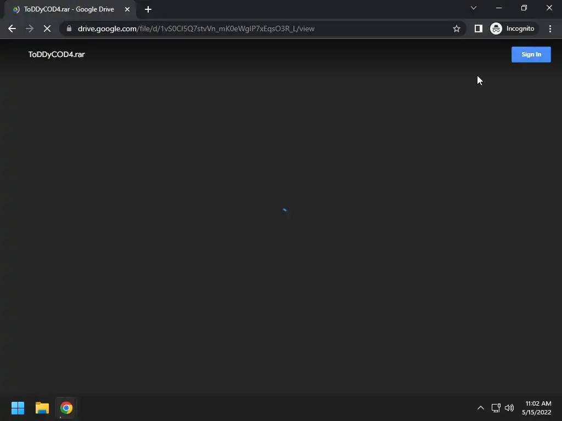
Task: Show hidden system tray icons
Action: (481, 408)
